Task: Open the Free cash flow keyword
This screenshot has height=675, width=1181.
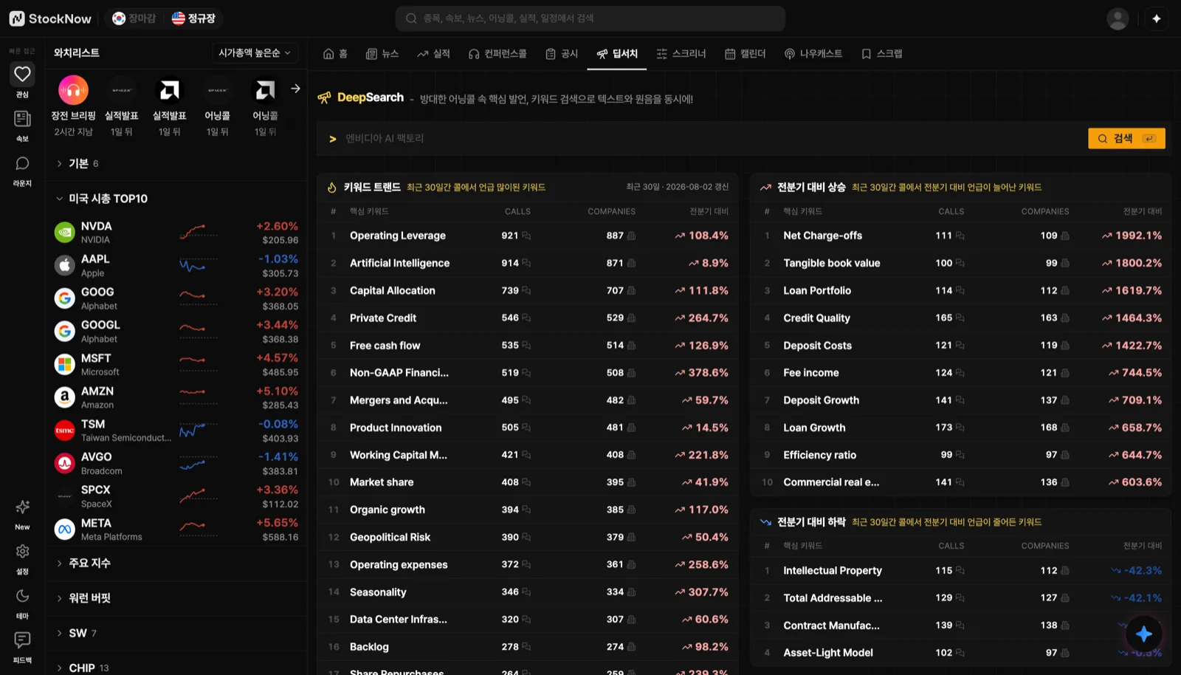Action: coord(385,345)
